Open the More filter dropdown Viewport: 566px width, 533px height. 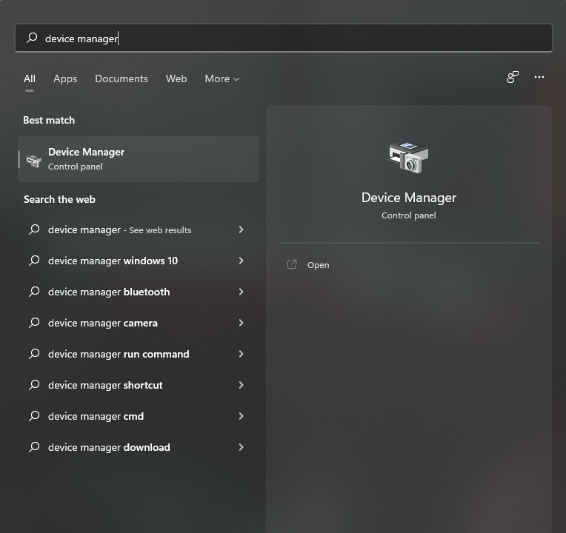(222, 78)
